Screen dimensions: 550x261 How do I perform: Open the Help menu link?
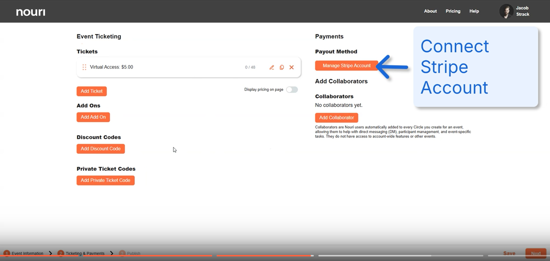(x=474, y=11)
